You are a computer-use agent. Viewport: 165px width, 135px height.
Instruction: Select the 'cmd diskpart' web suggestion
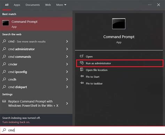(36, 87)
